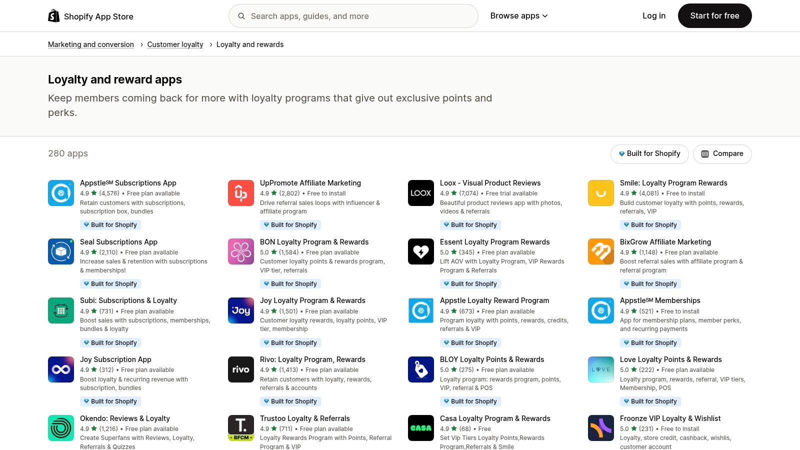Open the Appstle Memberships app icon

click(601, 310)
